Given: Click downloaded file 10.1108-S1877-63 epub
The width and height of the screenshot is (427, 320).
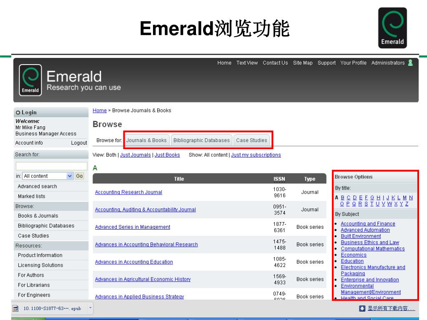Looking at the screenshot, I should click(52, 308).
